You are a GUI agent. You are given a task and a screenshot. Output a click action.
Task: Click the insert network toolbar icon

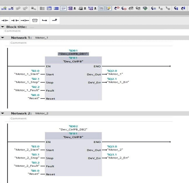click(4, 9)
